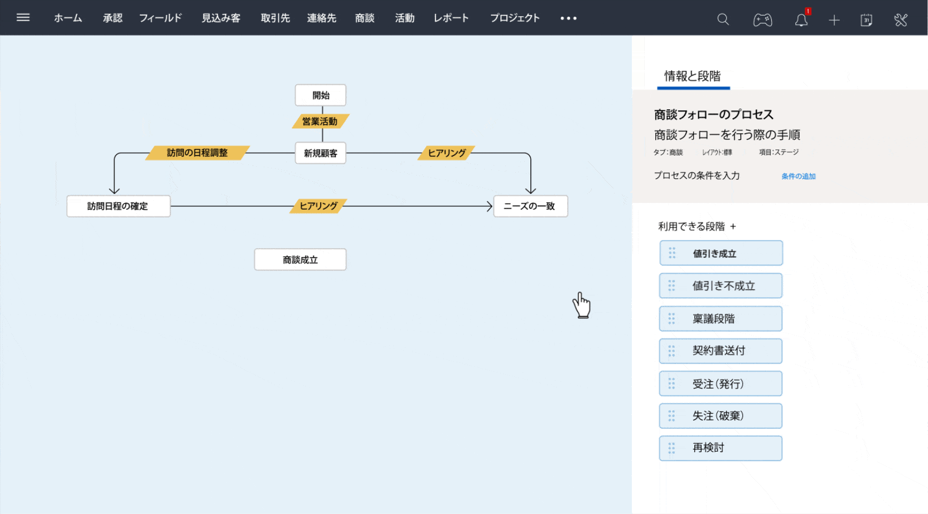
Task: Click ヒアリング transition toward ニーズの一致 on lower line
Action: [318, 206]
